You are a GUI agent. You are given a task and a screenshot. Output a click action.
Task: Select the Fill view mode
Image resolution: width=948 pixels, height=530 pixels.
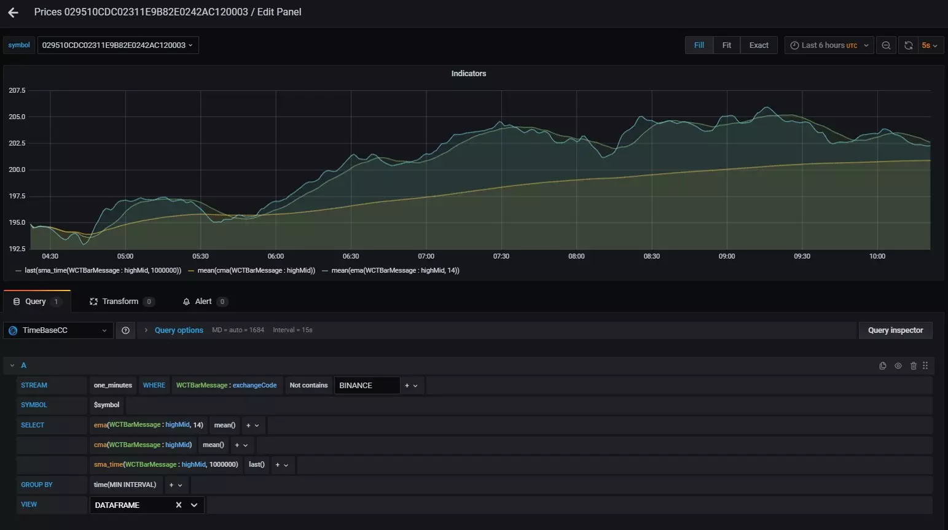pos(699,45)
